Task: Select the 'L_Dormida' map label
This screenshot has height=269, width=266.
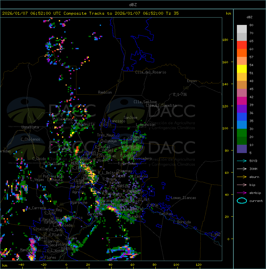Action: [x=182, y=222]
